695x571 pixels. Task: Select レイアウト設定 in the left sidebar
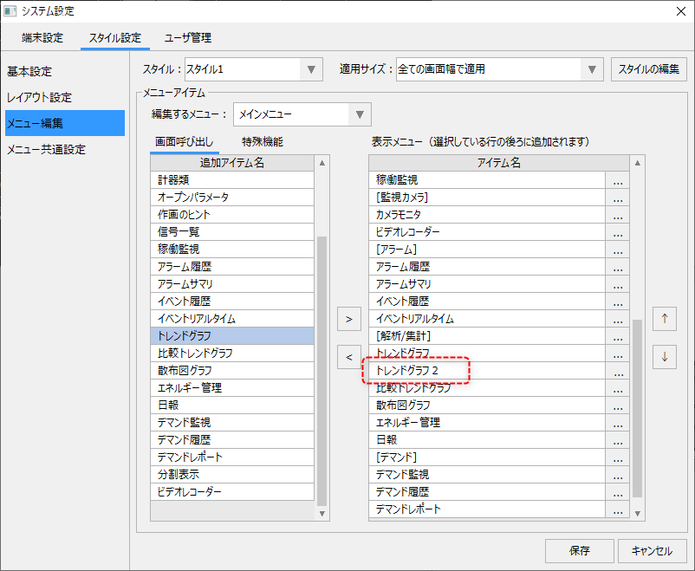tap(40, 97)
